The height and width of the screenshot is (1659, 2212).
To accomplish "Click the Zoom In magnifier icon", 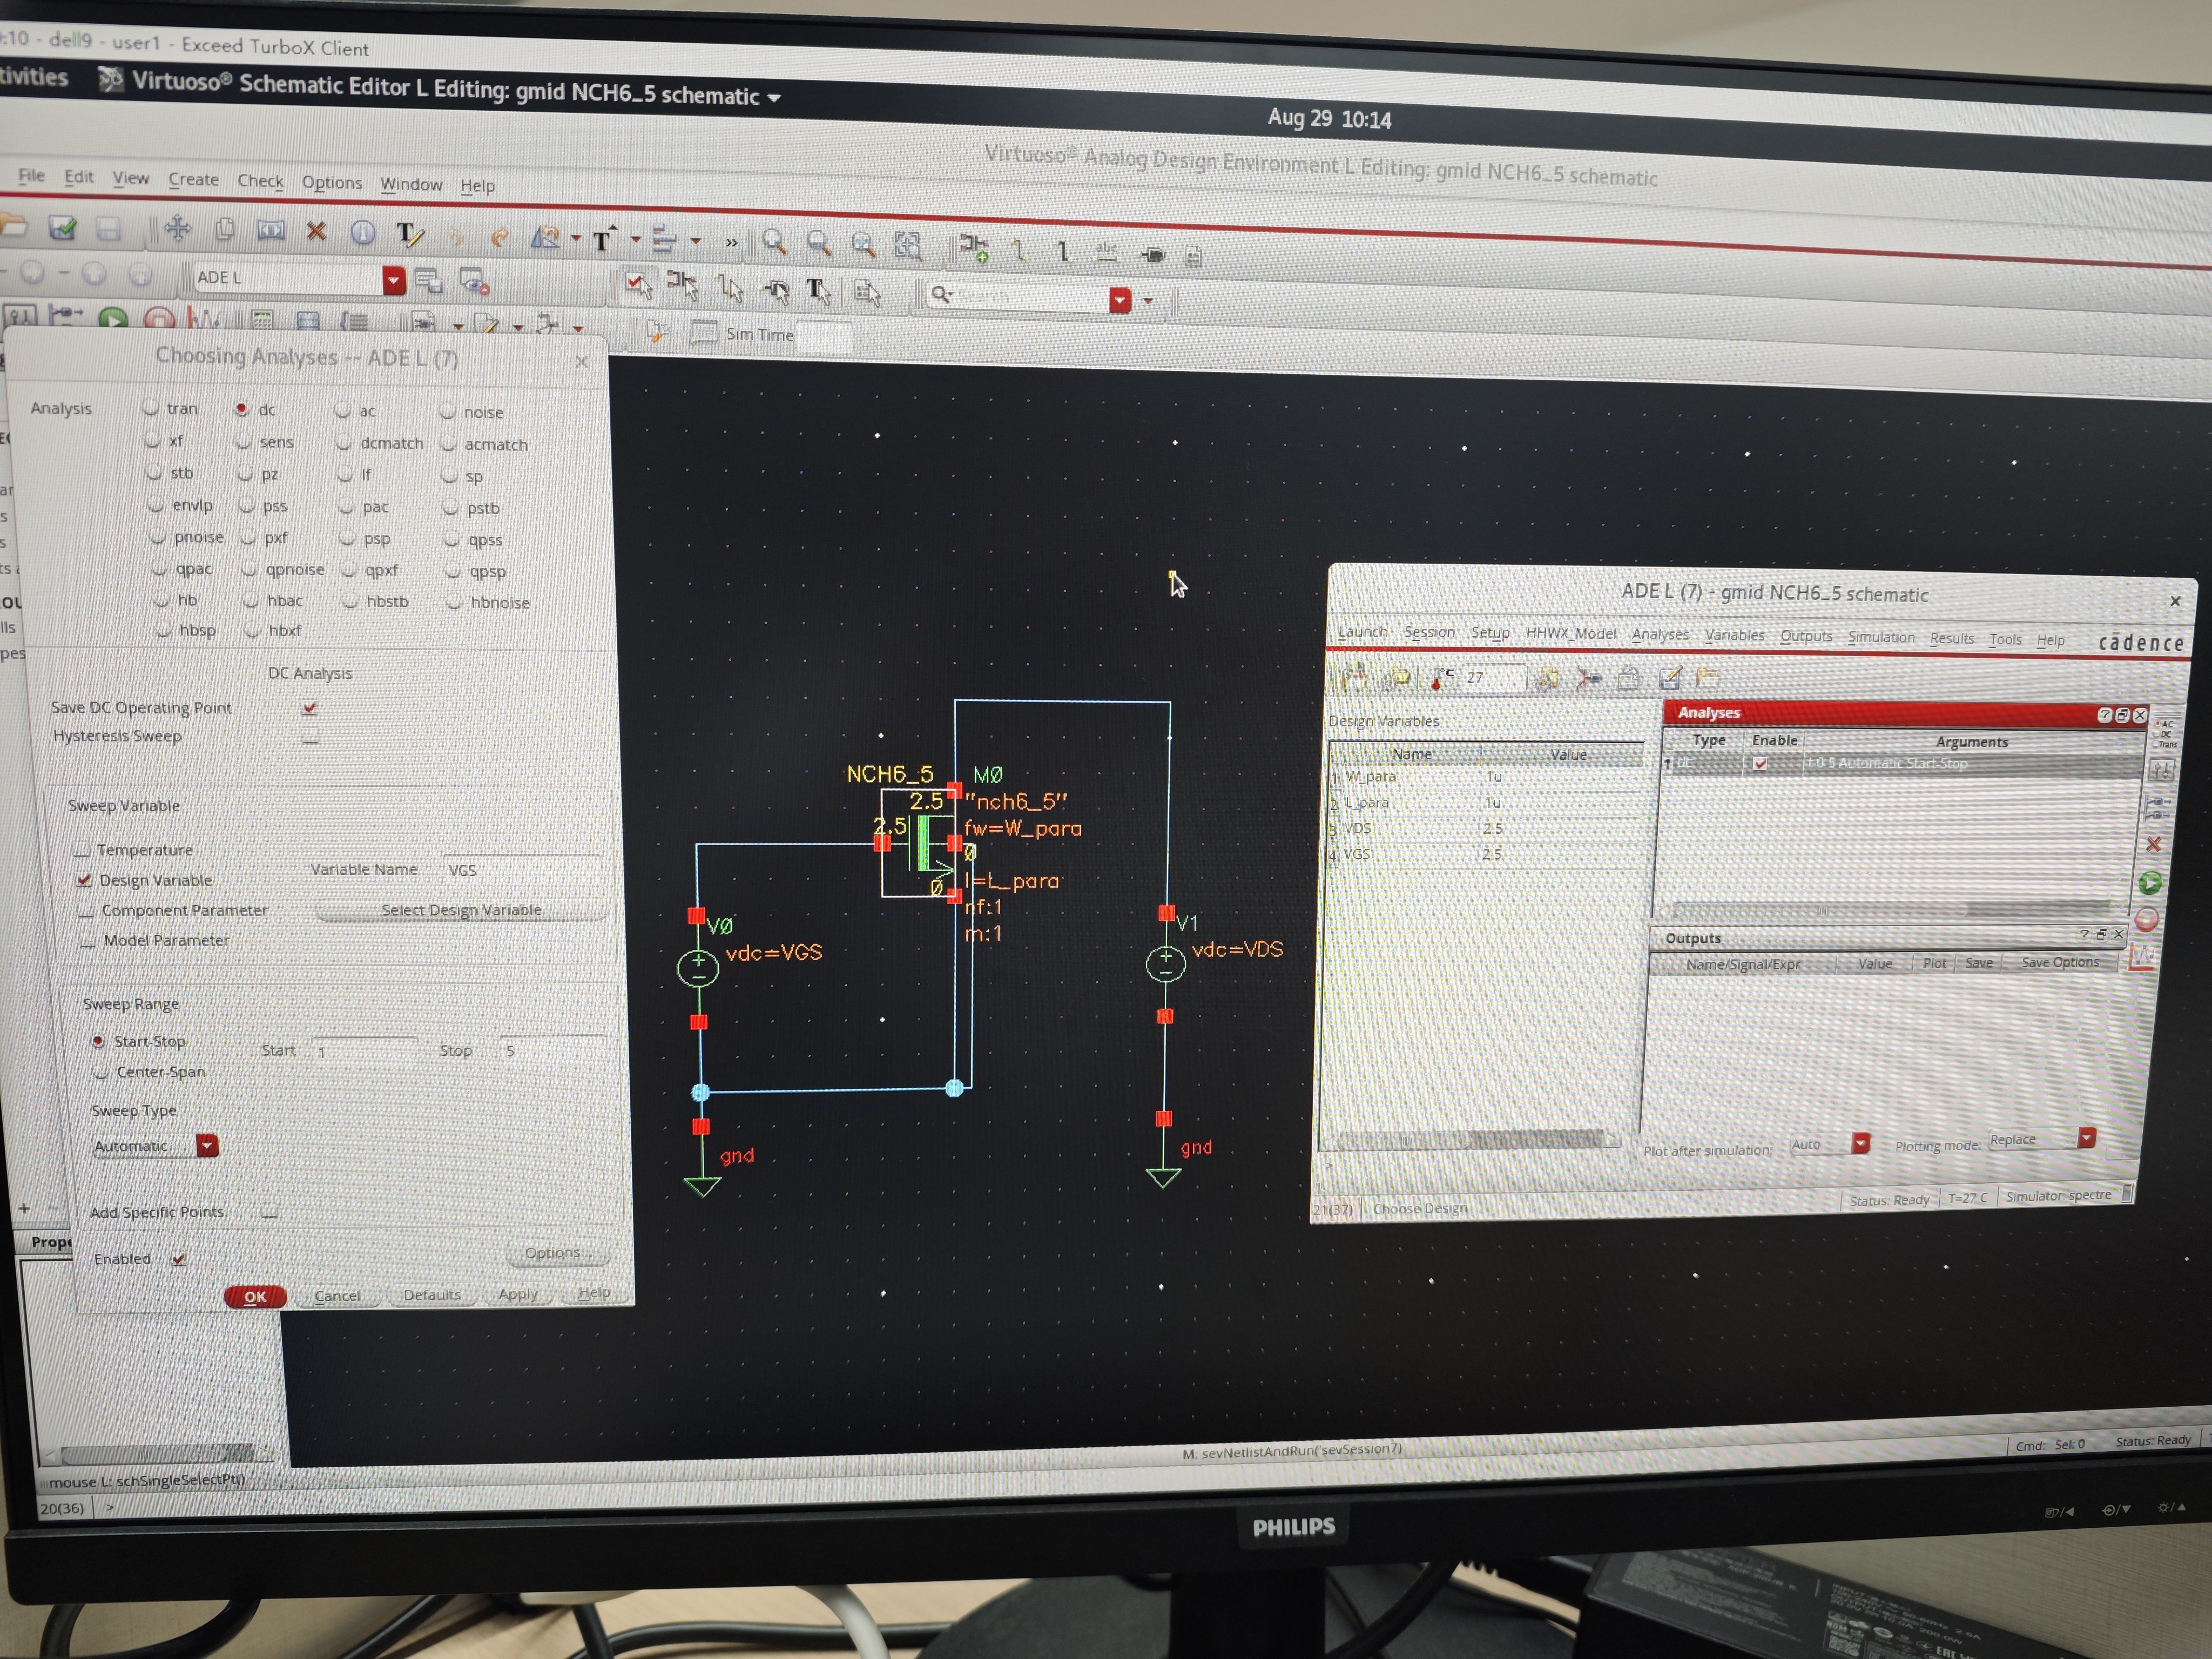I will pos(773,241).
